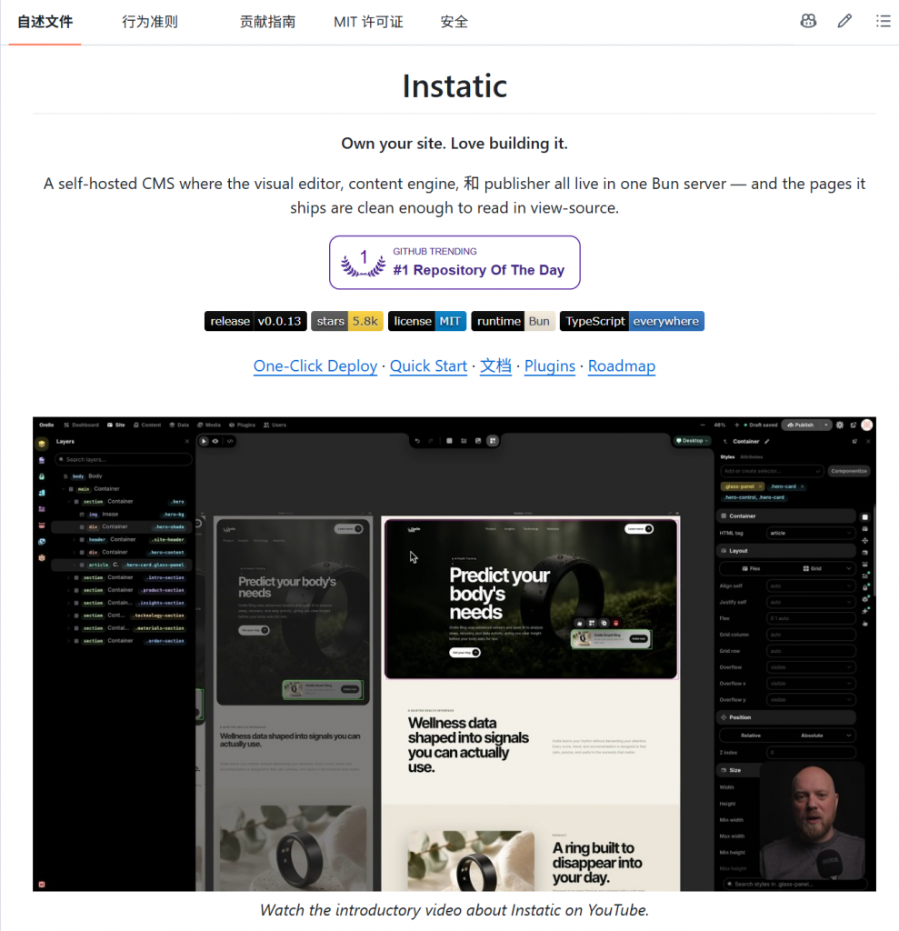Follow the One-Click Deploy link
The height and width of the screenshot is (931, 899).
[315, 365]
